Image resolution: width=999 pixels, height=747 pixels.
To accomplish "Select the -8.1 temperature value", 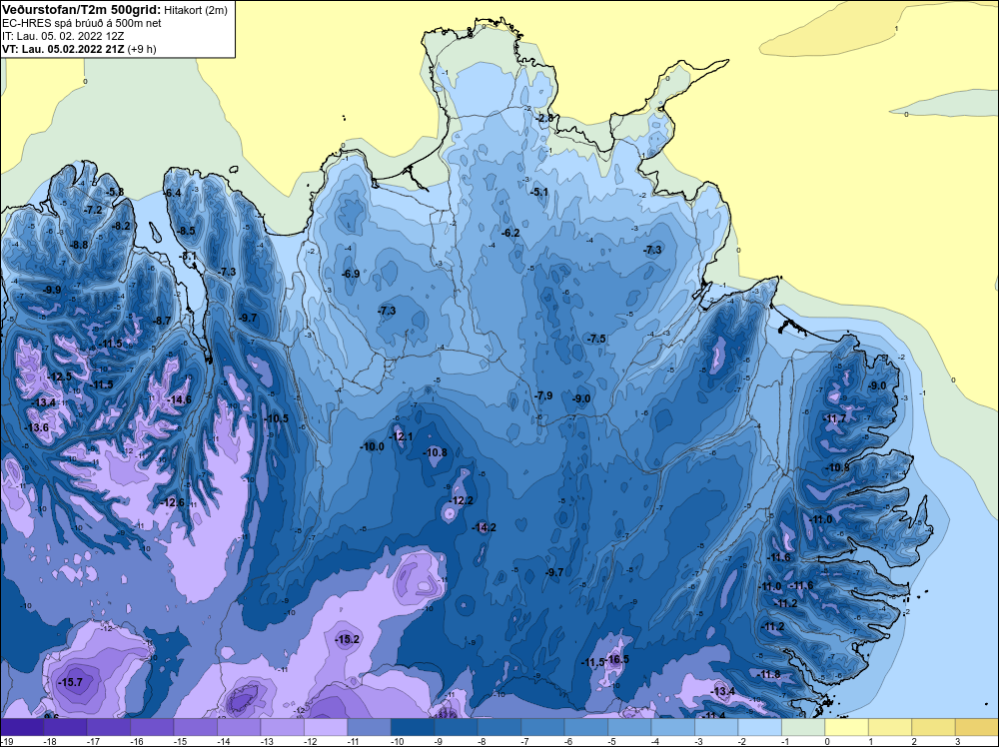I will (x=189, y=256).
